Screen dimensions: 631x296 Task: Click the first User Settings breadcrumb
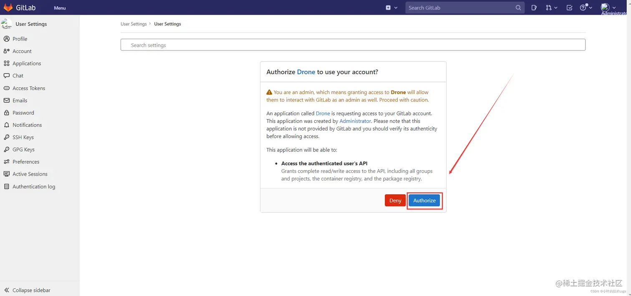tap(134, 24)
